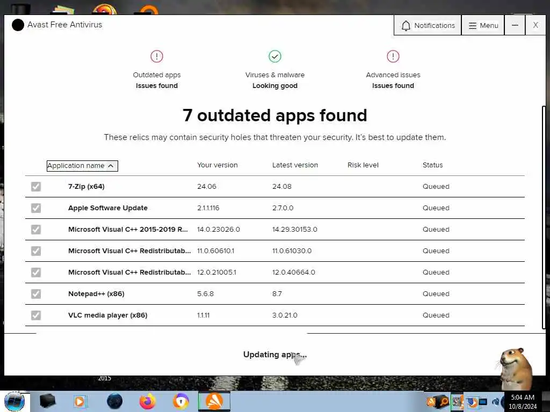Click the Risk level column header

click(363, 165)
